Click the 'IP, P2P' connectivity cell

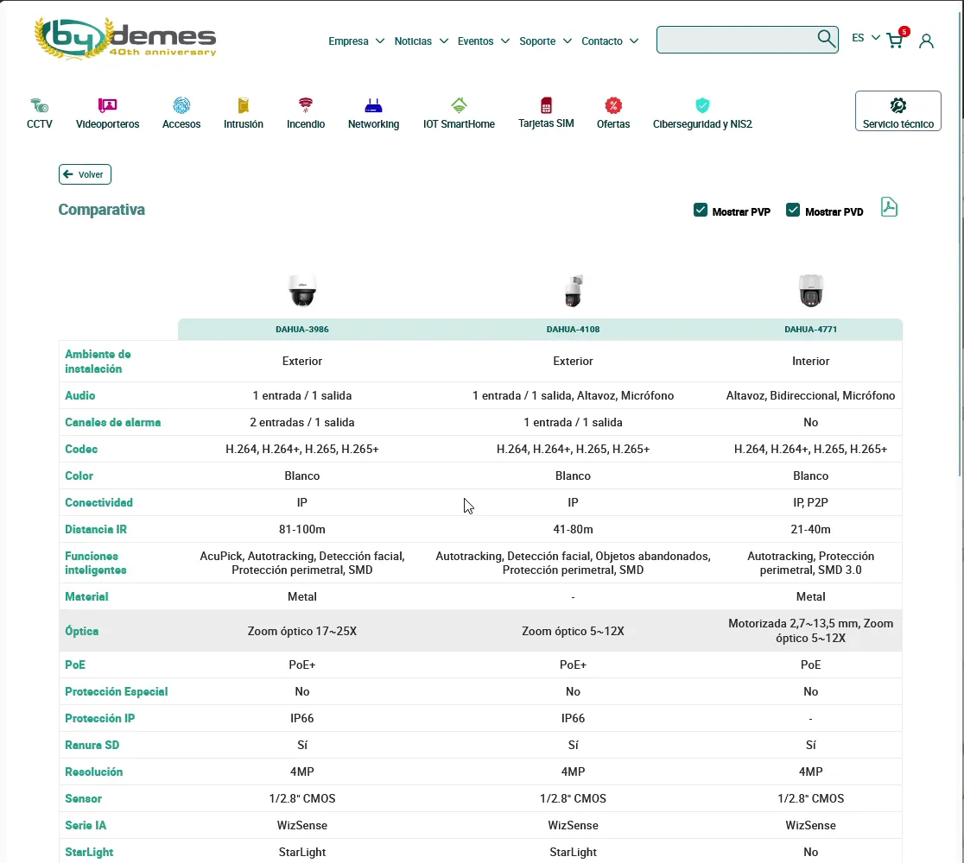click(x=810, y=502)
